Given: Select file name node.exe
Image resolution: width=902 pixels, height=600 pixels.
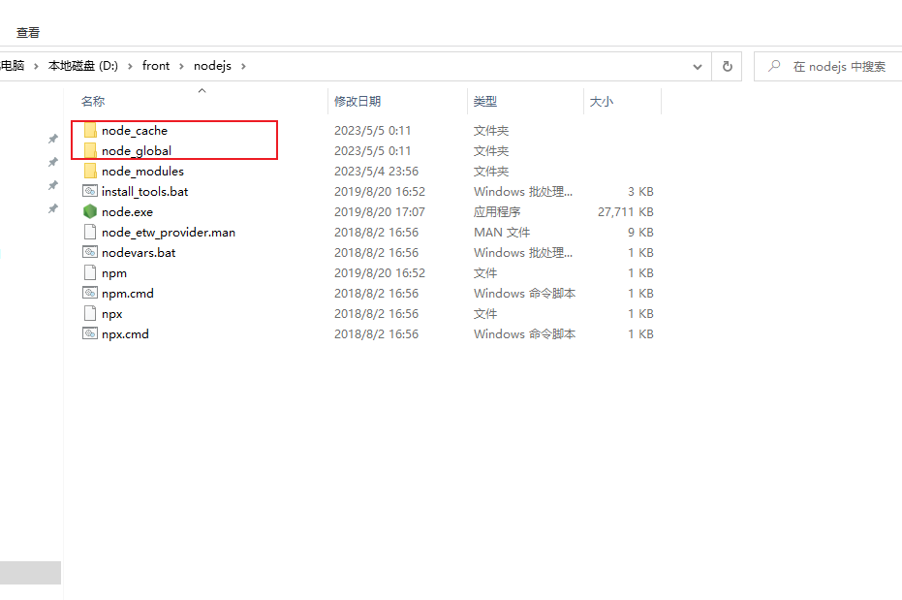Looking at the screenshot, I should pos(127,211).
